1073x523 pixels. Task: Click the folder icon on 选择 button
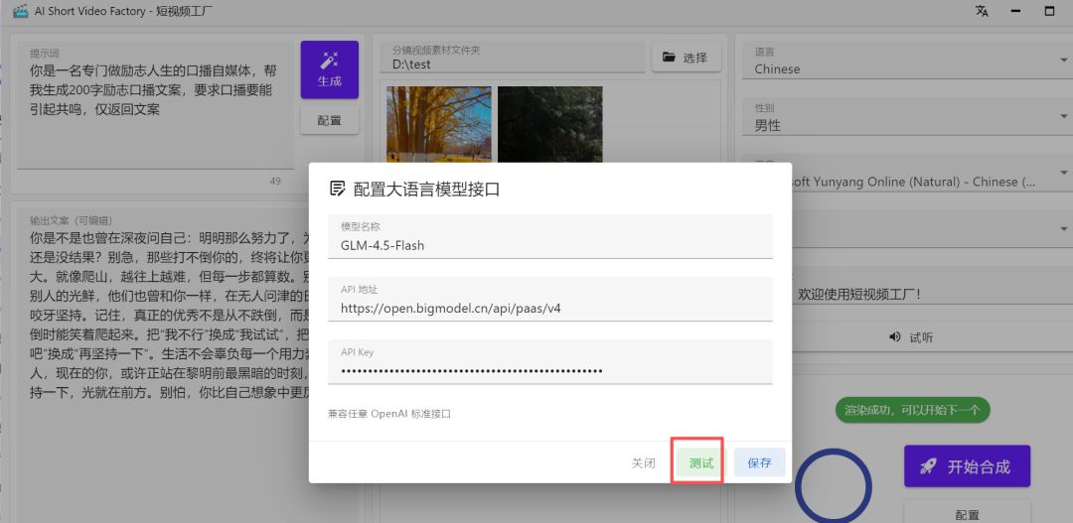(x=669, y=58)
